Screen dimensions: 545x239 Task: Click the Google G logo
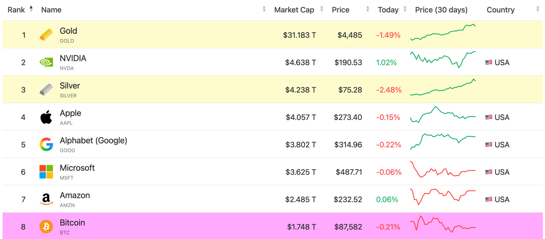(x=46, y=145)
